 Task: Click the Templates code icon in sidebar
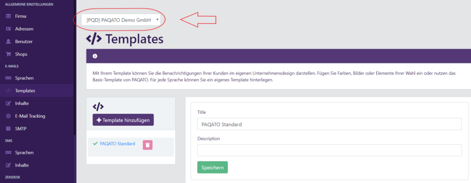coord(8,91)
